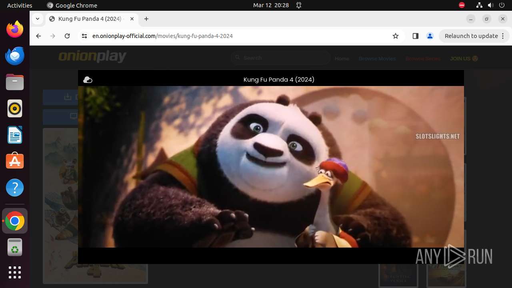Open a new Chrome tab

(x=146, y=19)
